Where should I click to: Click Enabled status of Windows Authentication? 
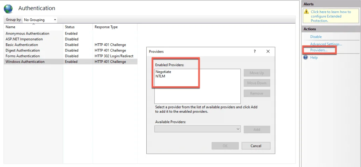click(x=71, y=62)
